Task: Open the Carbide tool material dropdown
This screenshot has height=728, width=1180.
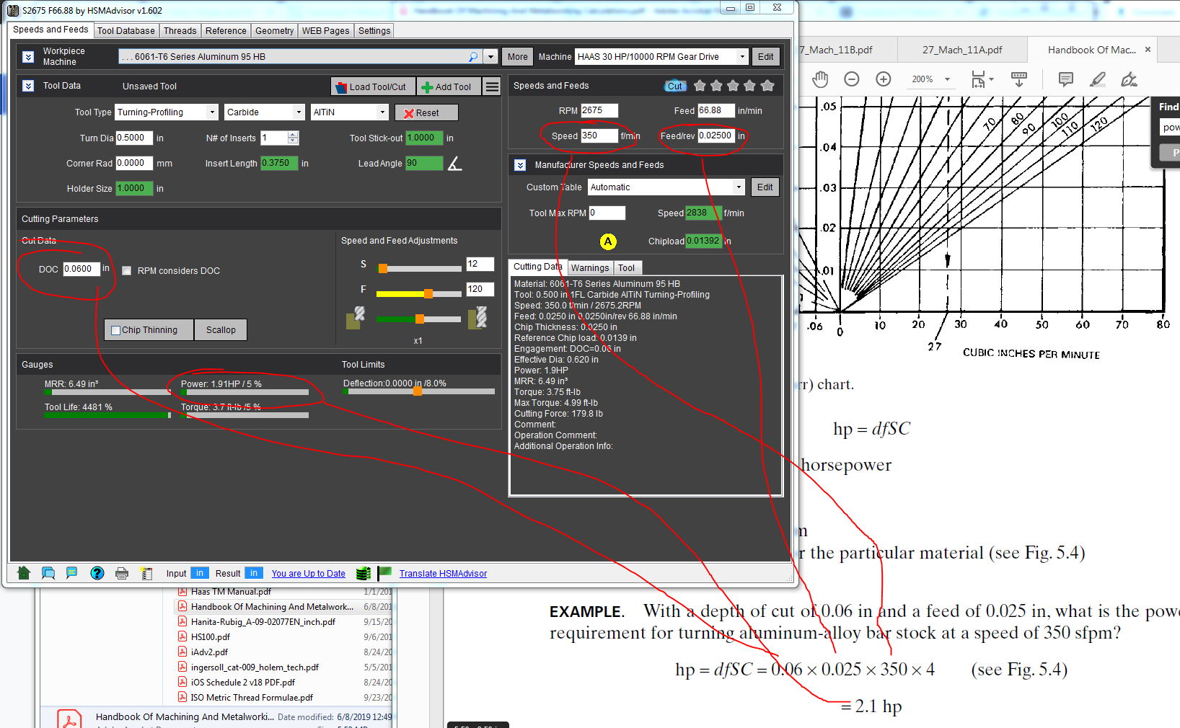Action: (299, 112)
